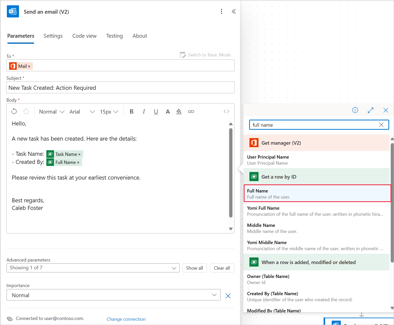Switch to the Settings tab

click(53, 36)
